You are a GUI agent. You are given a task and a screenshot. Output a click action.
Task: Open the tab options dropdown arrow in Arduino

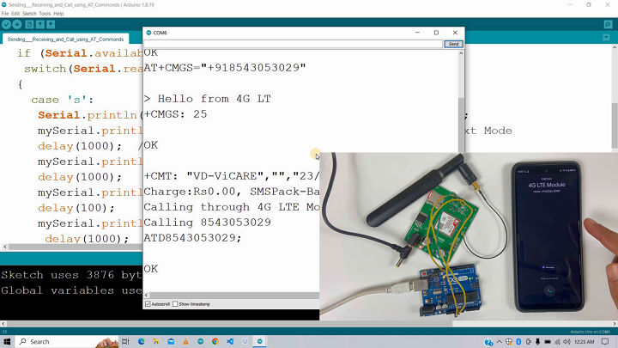pyautogui.click(x=606, y=38)
